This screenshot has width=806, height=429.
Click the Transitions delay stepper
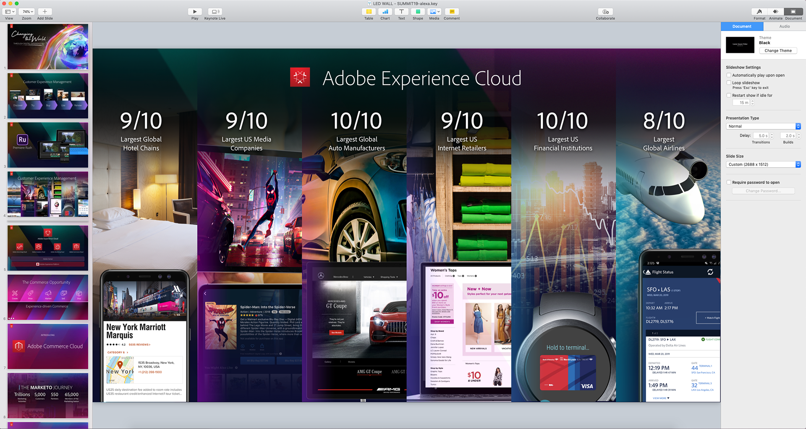(x=772, y=136)
